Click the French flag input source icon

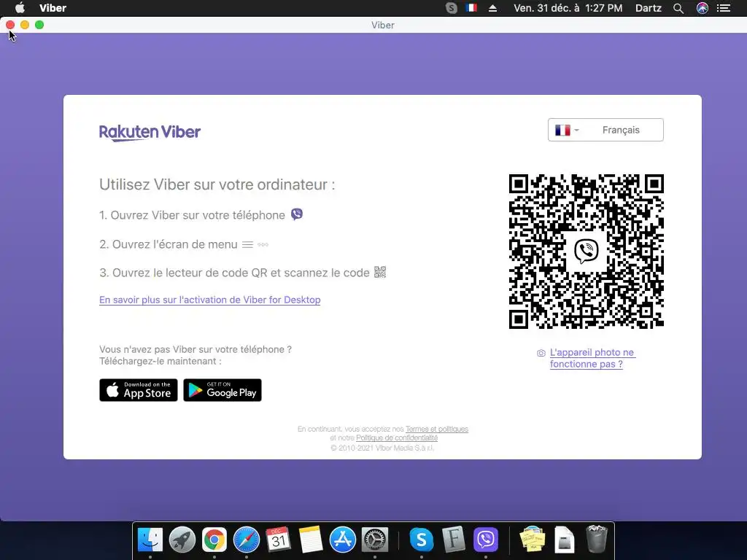click(x=472, y=8)
